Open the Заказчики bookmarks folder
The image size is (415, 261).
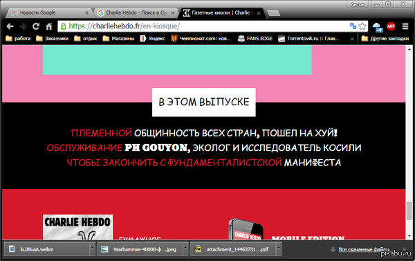(x=52, y=38)
